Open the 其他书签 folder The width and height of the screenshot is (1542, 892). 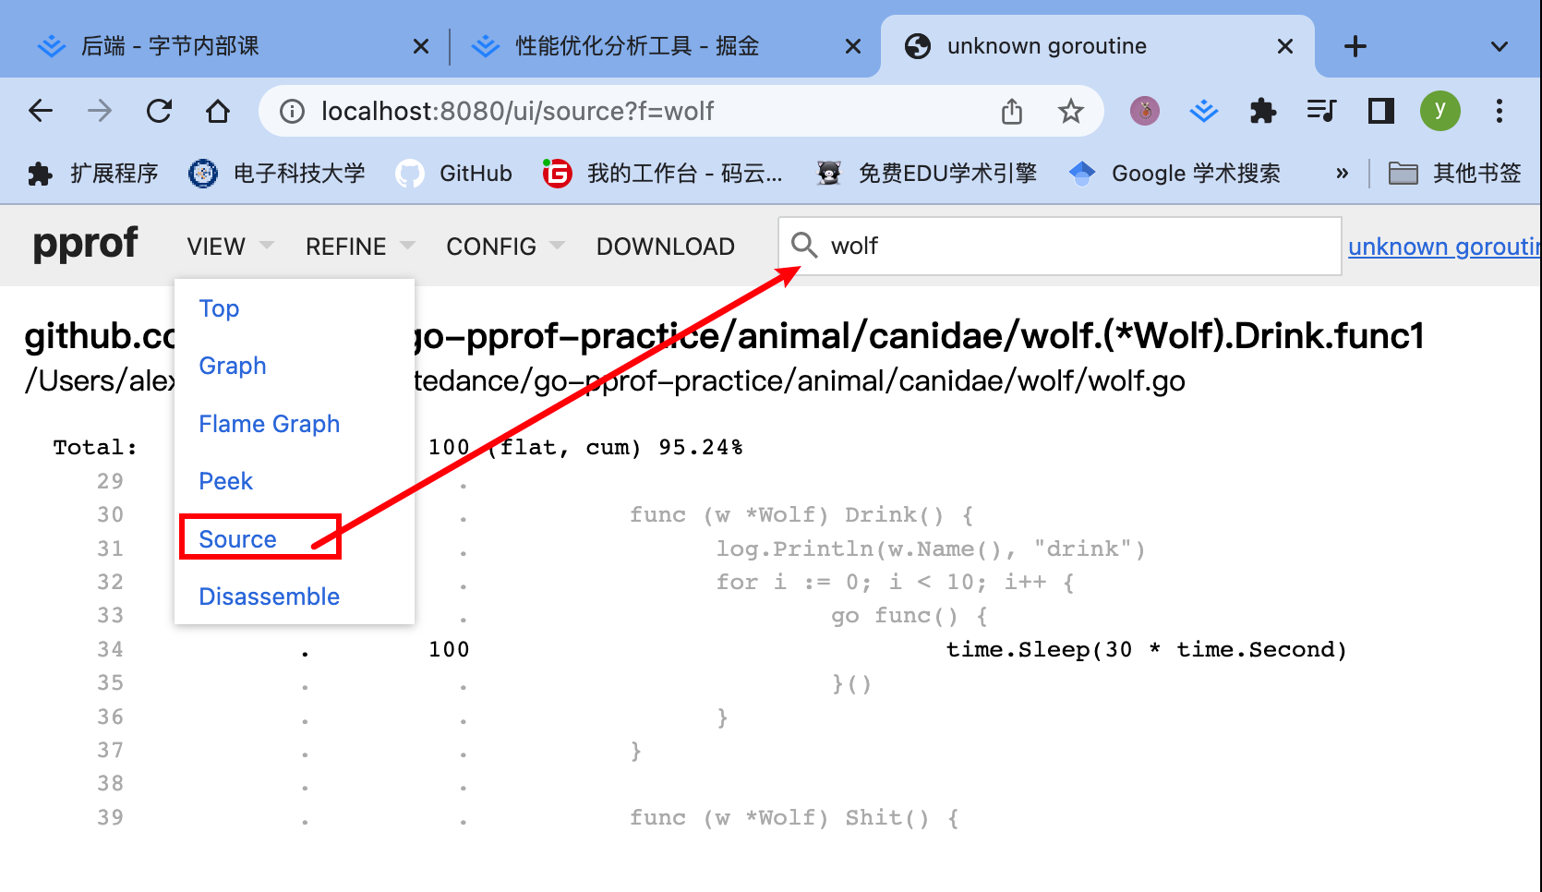coord(1455,174)
